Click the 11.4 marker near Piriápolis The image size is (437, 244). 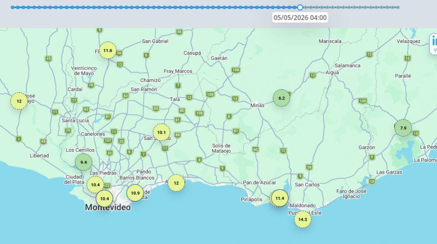pyautogui.click(x=280, y=198)
